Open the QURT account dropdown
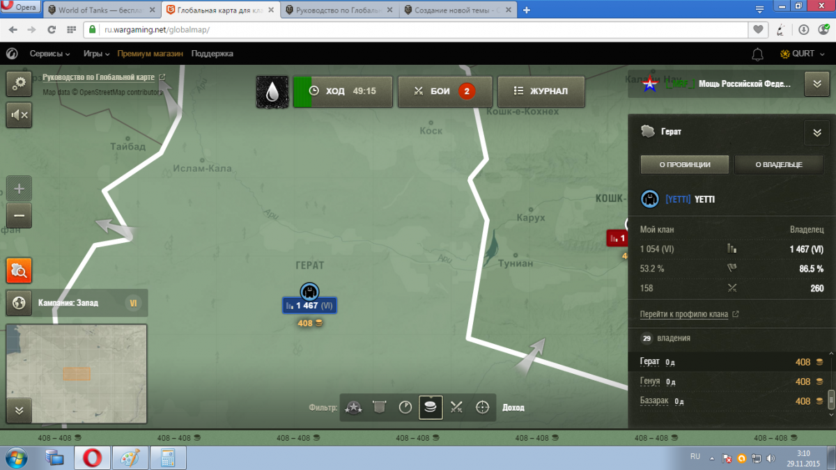836x470 pixels. pyautogui.click(x=803, y=54)
